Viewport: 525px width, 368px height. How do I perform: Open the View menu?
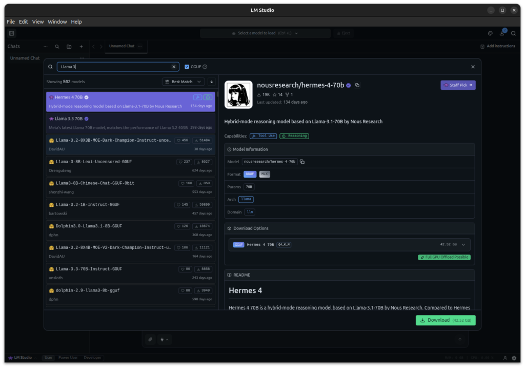click(x=37, y=22)
